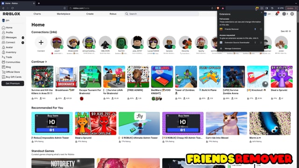
Task: Click the Friends Remover toolbar extension icon
Action: 257,8
